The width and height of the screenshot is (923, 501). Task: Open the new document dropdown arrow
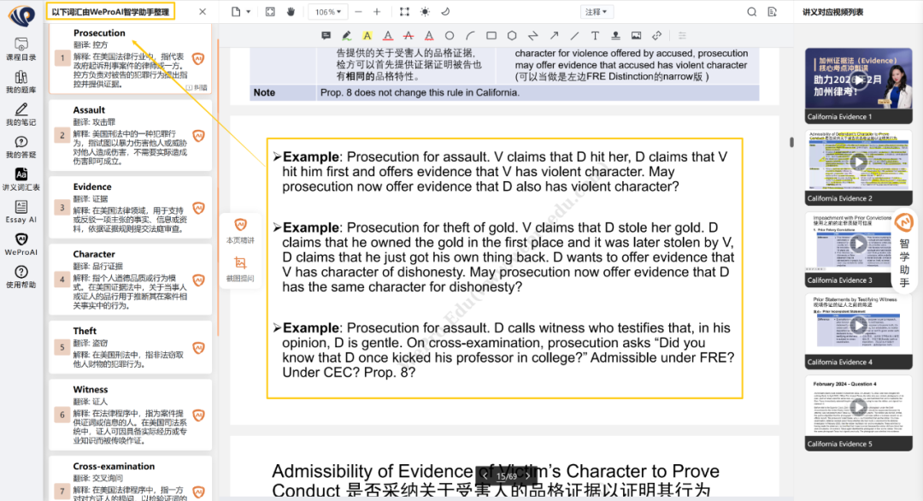[x=249, y=12]
